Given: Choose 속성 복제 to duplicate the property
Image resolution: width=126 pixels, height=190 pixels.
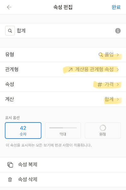Looking at the screenshot, I should coord(63,165).
